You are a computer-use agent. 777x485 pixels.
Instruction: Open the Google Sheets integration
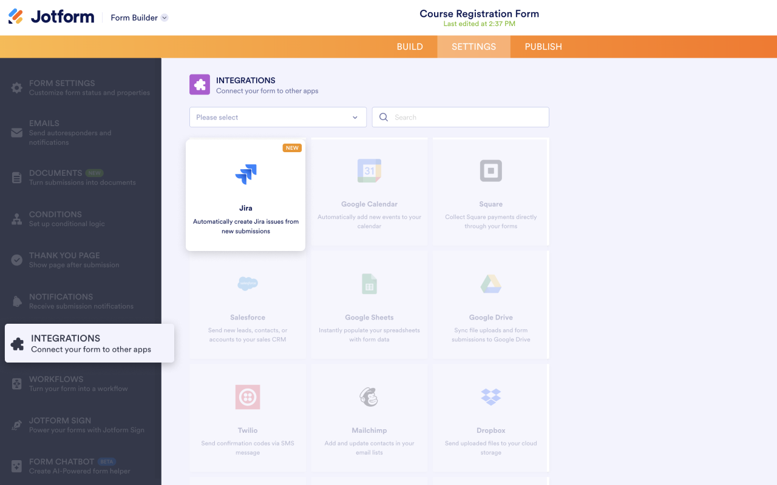369,304
